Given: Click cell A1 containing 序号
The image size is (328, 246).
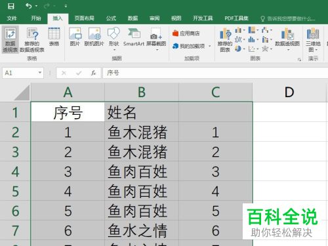Looking at the screenshot, I should coord(68,112).
